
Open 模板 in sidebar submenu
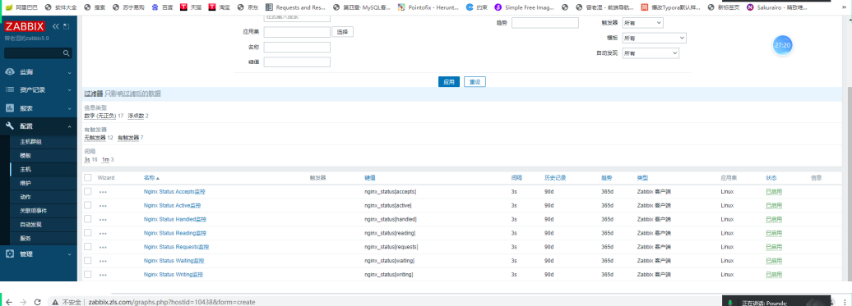pos(25,155)
